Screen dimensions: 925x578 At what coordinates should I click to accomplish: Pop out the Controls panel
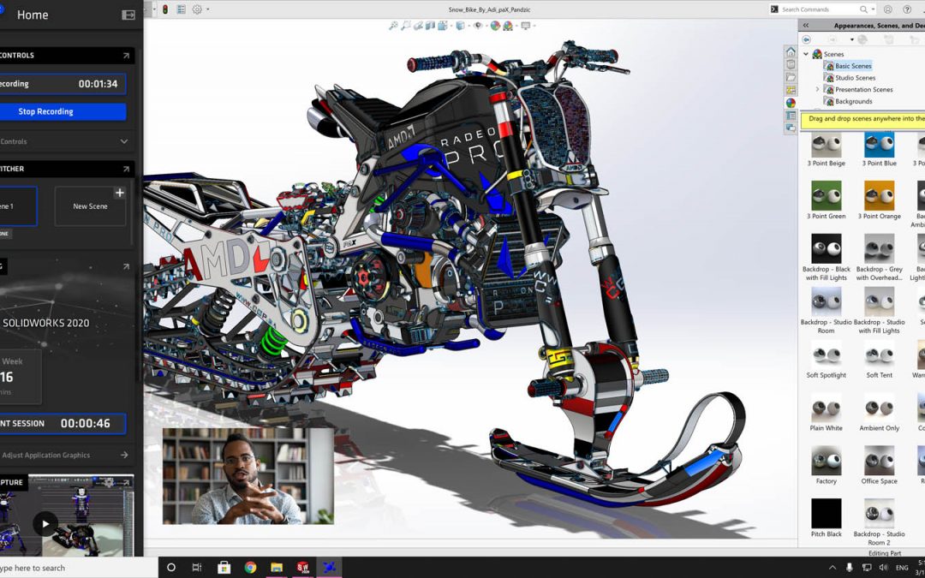tap(126, 56)
